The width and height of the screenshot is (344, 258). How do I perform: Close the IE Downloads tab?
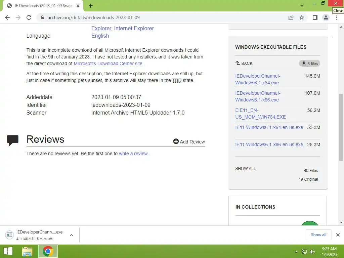(x=78, y=6)
